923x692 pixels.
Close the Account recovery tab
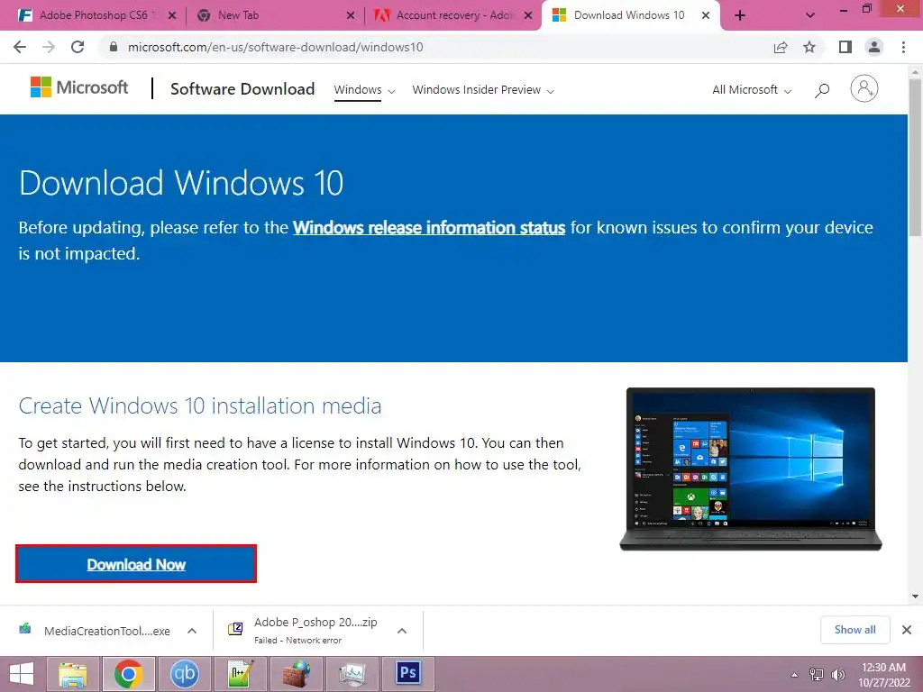click(528, 15)
